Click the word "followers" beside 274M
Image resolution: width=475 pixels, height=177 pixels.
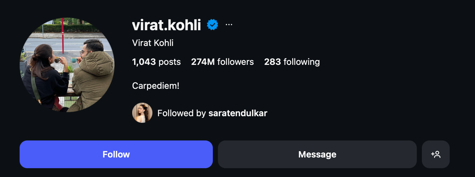coord(236,62)
